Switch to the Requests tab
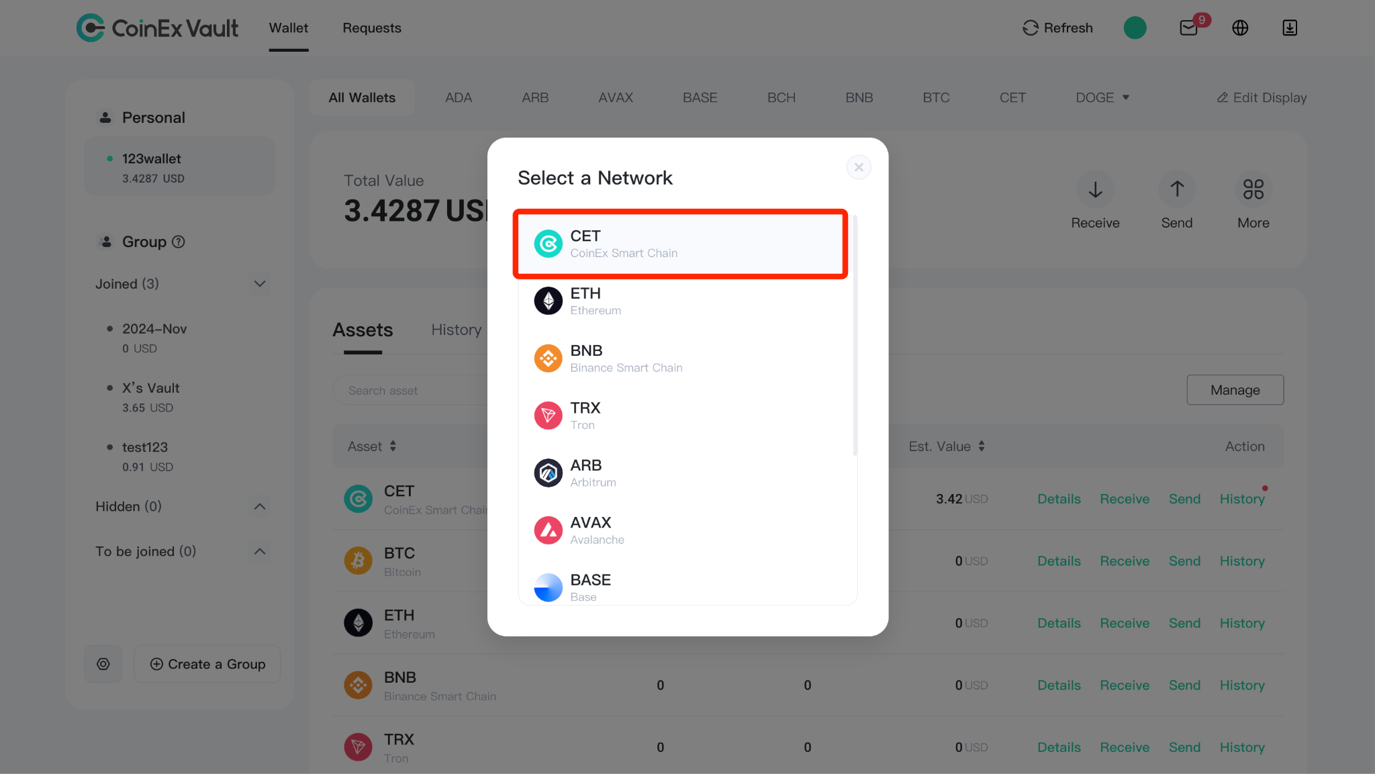The height and width of the screenshot is (774, 1375). tap(372, 28)
